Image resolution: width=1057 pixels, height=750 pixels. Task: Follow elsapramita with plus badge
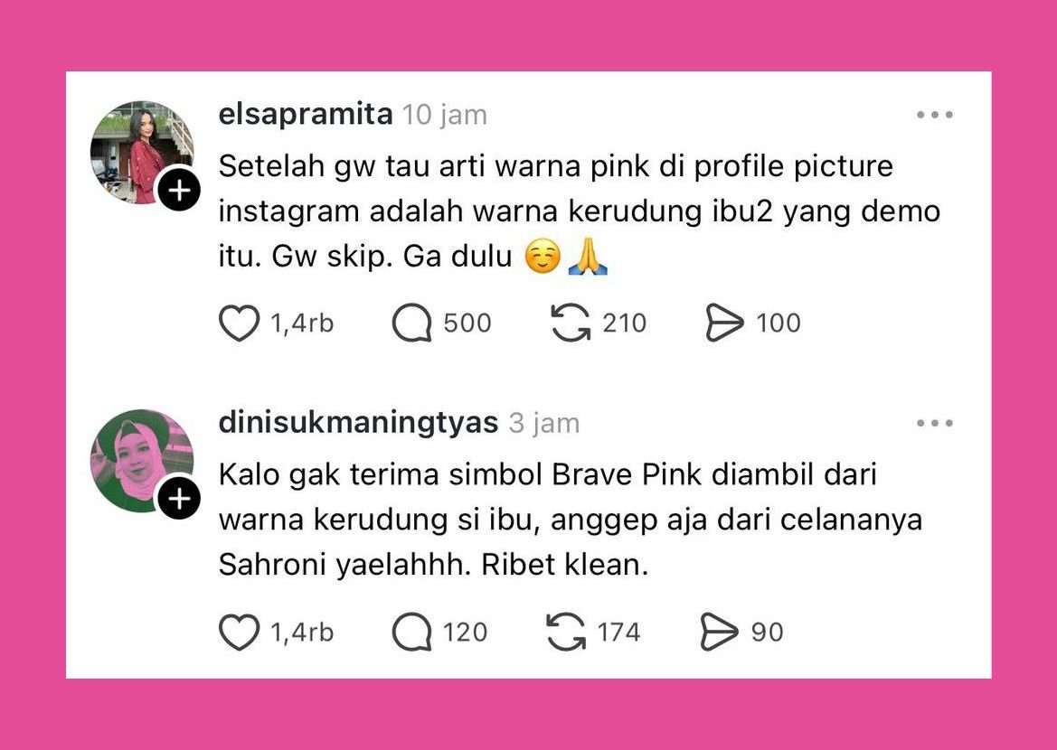tap(179, 191)
